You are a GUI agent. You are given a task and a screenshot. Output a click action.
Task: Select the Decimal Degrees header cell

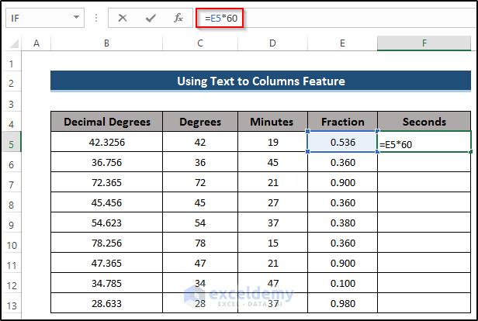pos(106,122)
